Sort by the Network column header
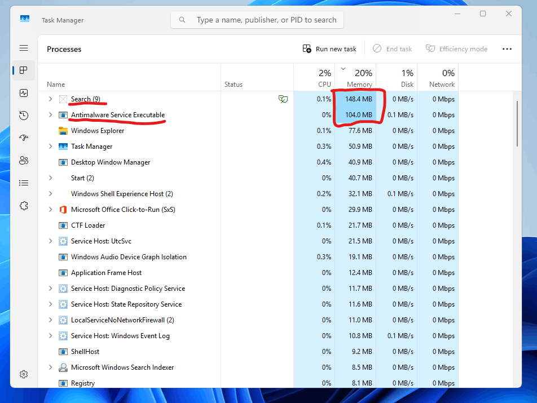Image resolution: width=537 pixels, height=403 pixels. click(438, 77)
